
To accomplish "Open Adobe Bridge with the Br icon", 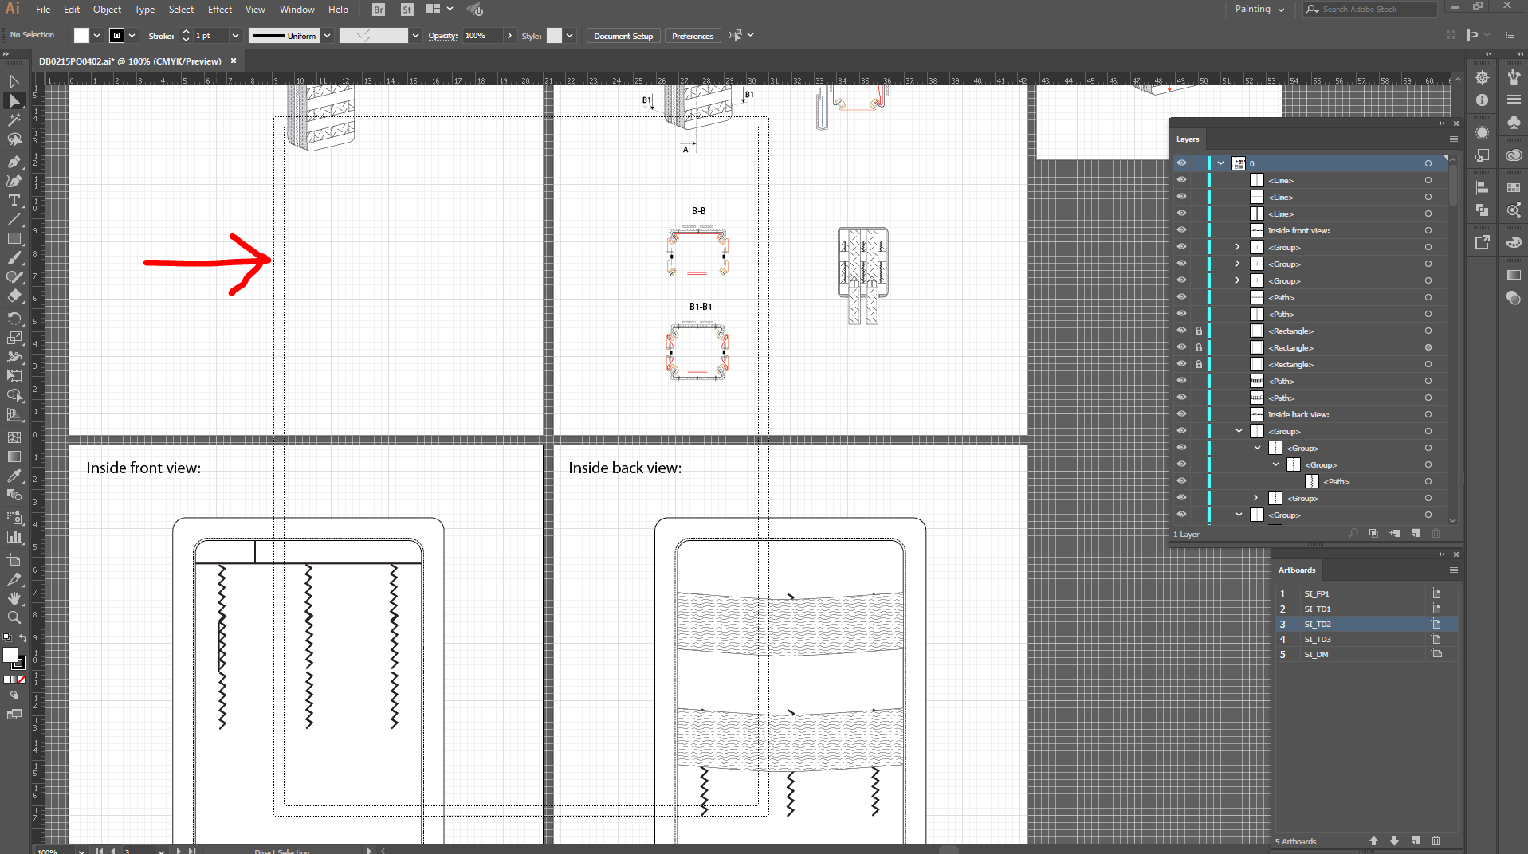I will click(377, 10).
